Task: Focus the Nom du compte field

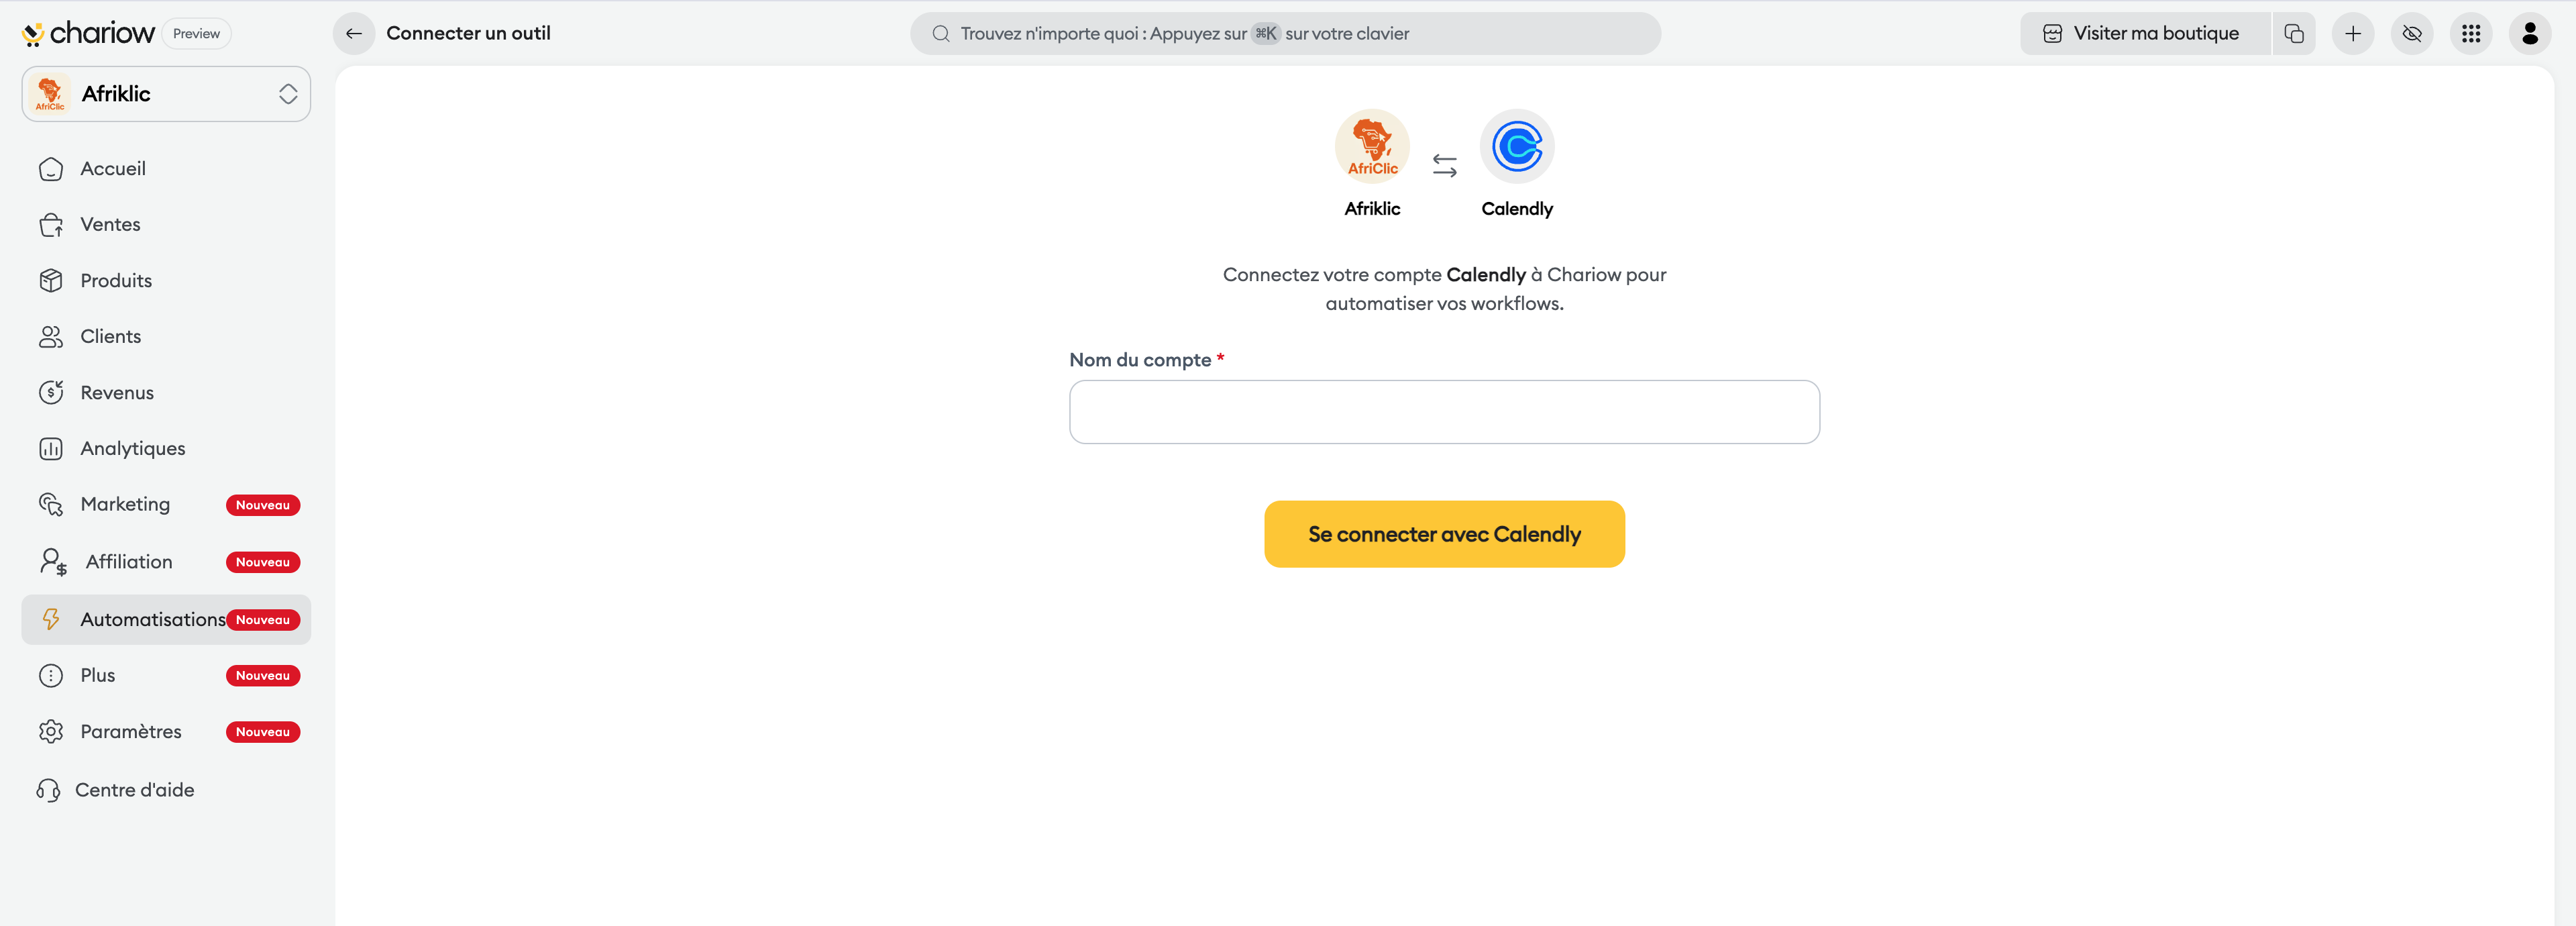Action: 1443,411
